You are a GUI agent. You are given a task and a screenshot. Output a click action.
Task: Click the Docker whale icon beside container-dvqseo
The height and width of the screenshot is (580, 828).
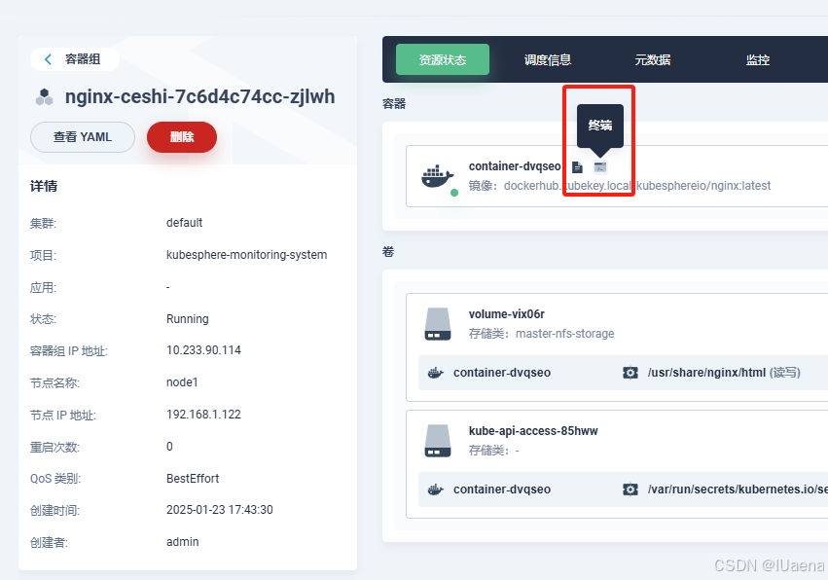pyautogui.click(x=437, y=176)
